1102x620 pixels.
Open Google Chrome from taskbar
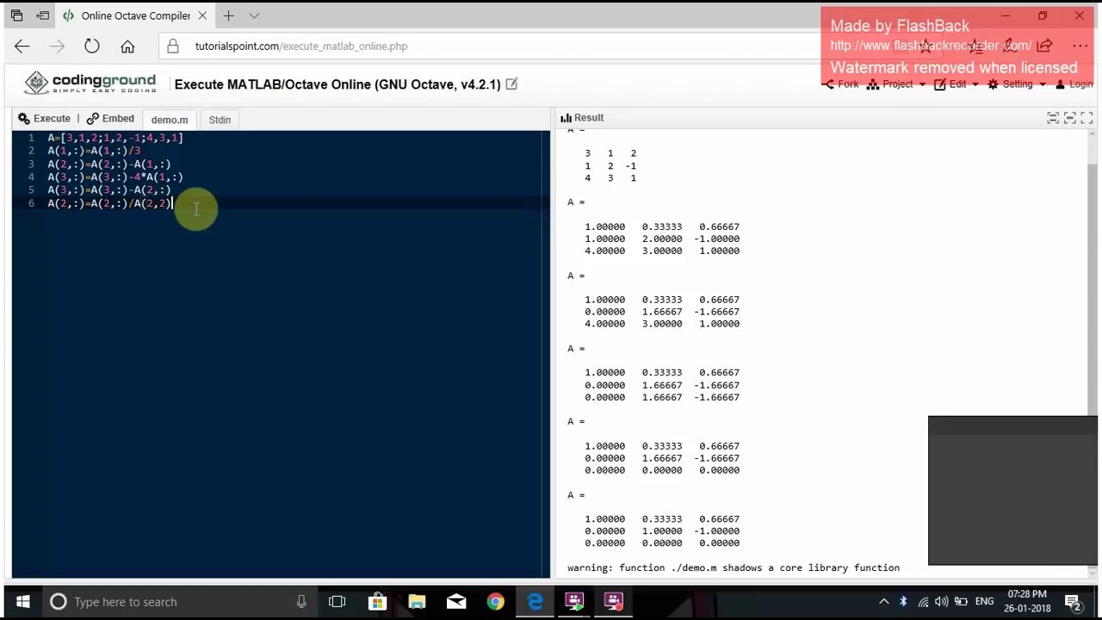(495, 602)
